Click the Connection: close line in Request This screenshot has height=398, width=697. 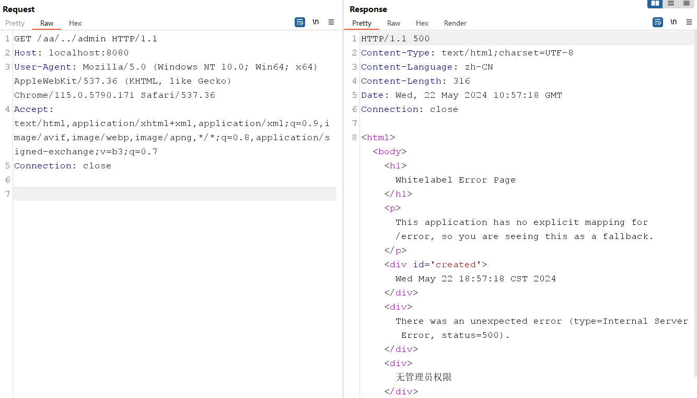63,166
